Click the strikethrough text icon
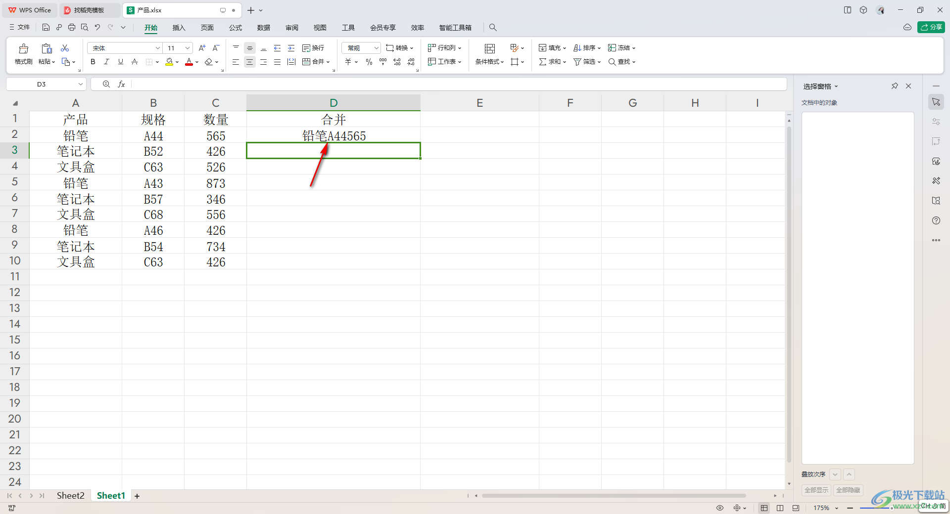This screenshot has width=950, height=514. click(x=135, y=62)
